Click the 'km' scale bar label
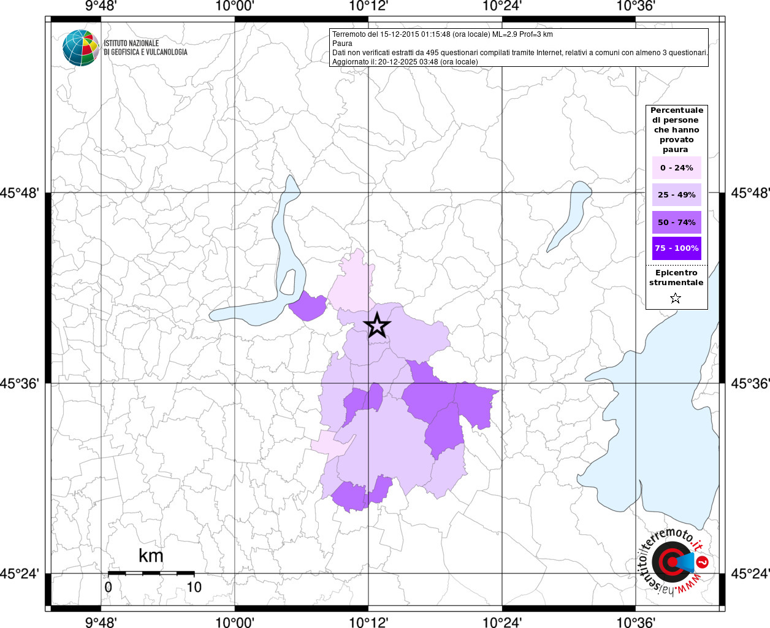The image size is (770, 628). tap(151, 556)
